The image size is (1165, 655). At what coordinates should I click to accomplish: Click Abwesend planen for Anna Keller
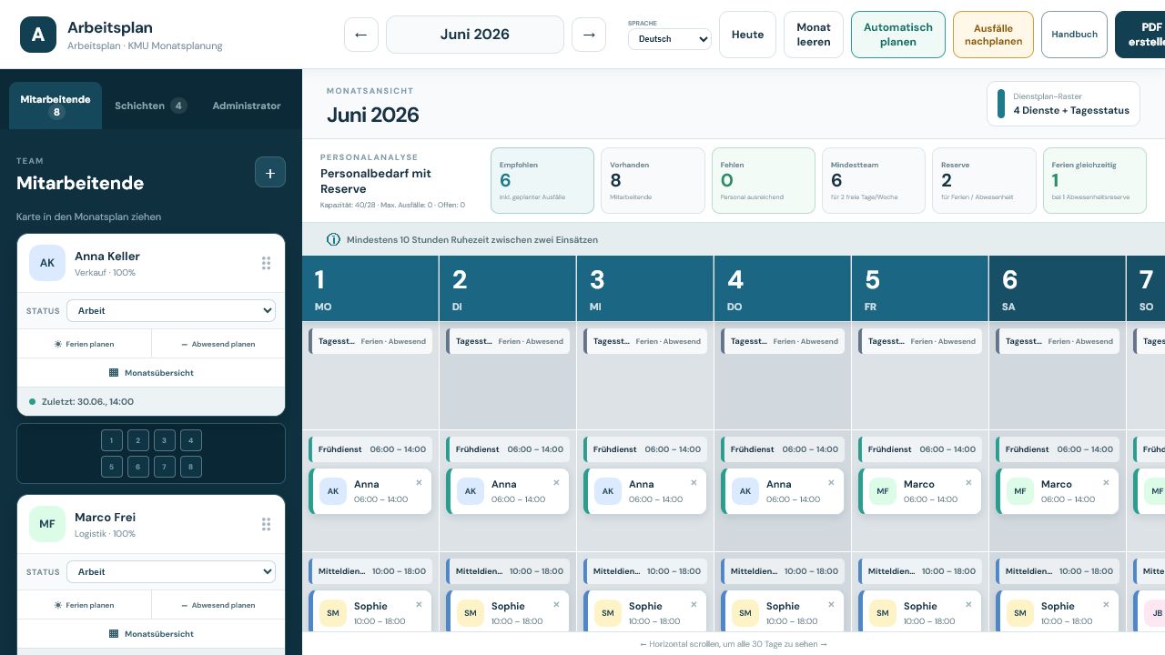pyautogui.click(x=218, y=345)
